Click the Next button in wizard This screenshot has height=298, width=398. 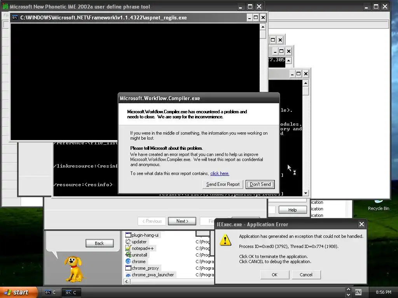pyautogui.click(x=182, y=221)
